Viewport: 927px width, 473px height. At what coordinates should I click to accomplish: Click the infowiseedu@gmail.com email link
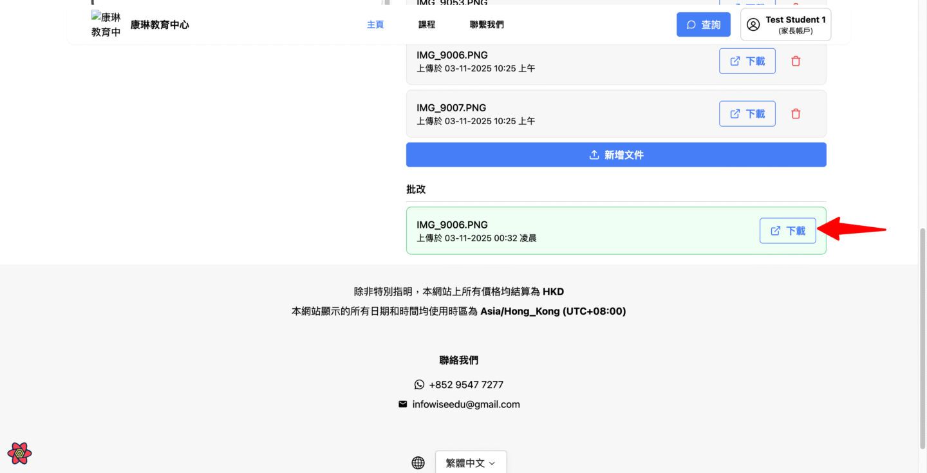(x=466, y=405)
